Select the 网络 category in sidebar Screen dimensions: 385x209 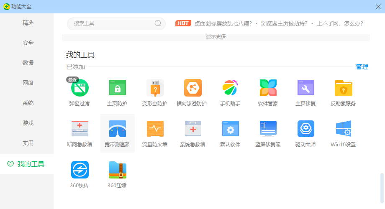point(28,83)
